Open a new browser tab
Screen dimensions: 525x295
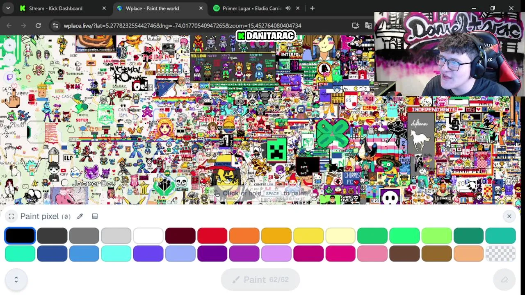coord(312,8)
